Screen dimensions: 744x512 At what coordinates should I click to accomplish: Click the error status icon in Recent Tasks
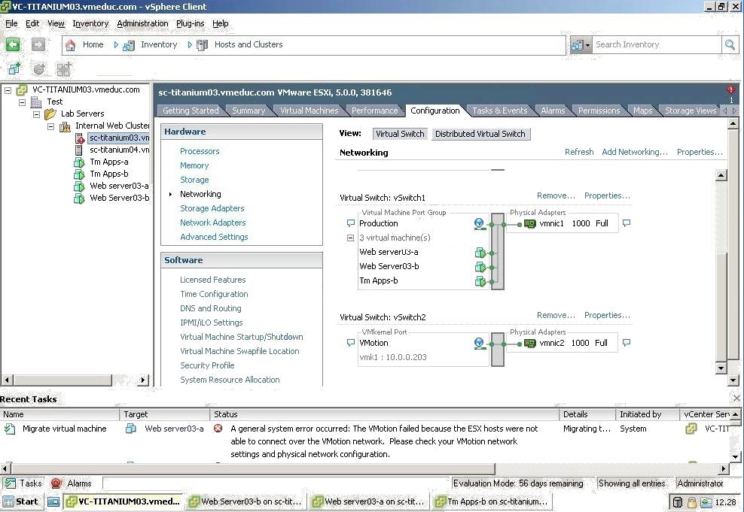click(x=218, y=428)
